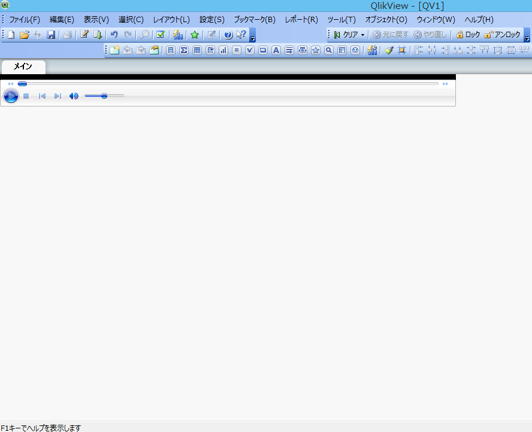
Task: Open the 表示(V) menu
Action: coord(96,20)
